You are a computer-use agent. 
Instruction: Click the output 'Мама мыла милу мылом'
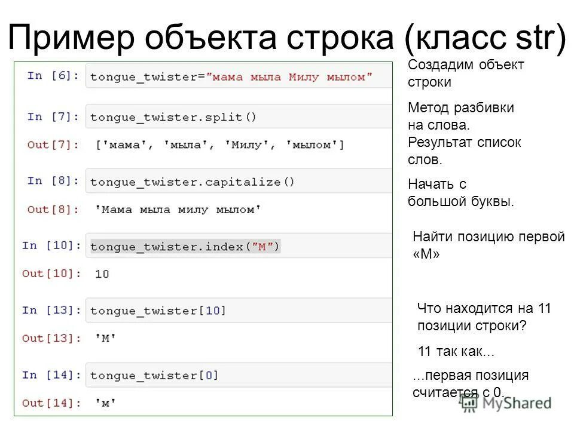178,210
